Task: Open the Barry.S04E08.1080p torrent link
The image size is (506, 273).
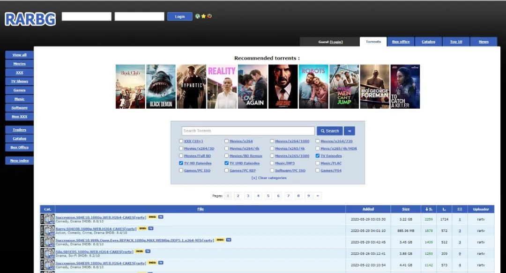Action: pos(96,229)
